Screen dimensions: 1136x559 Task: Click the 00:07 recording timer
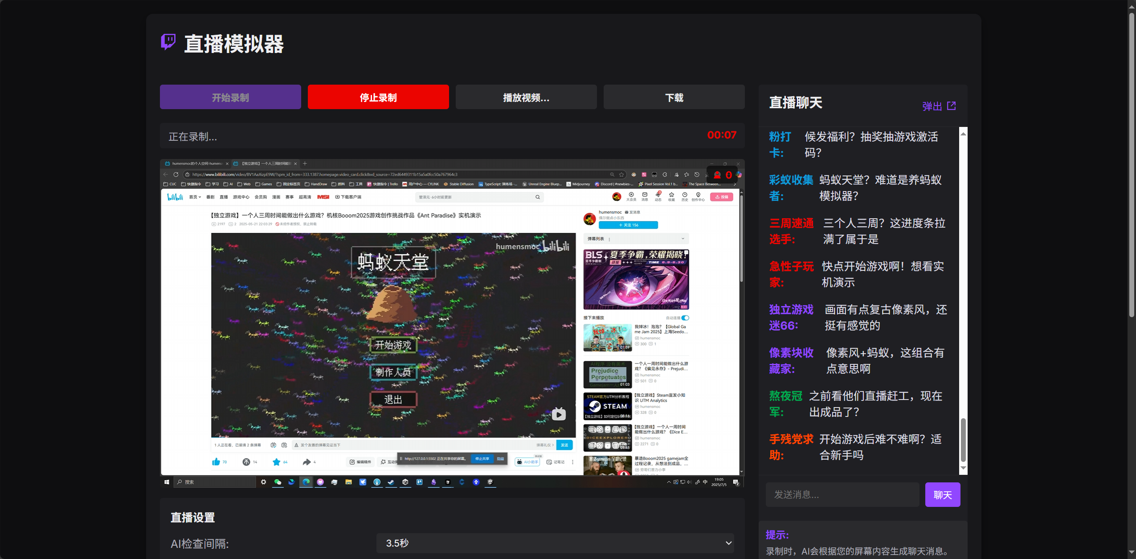(722, 135)
